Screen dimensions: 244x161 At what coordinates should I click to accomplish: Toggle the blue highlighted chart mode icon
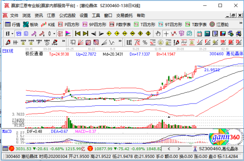tap(18, 34)
